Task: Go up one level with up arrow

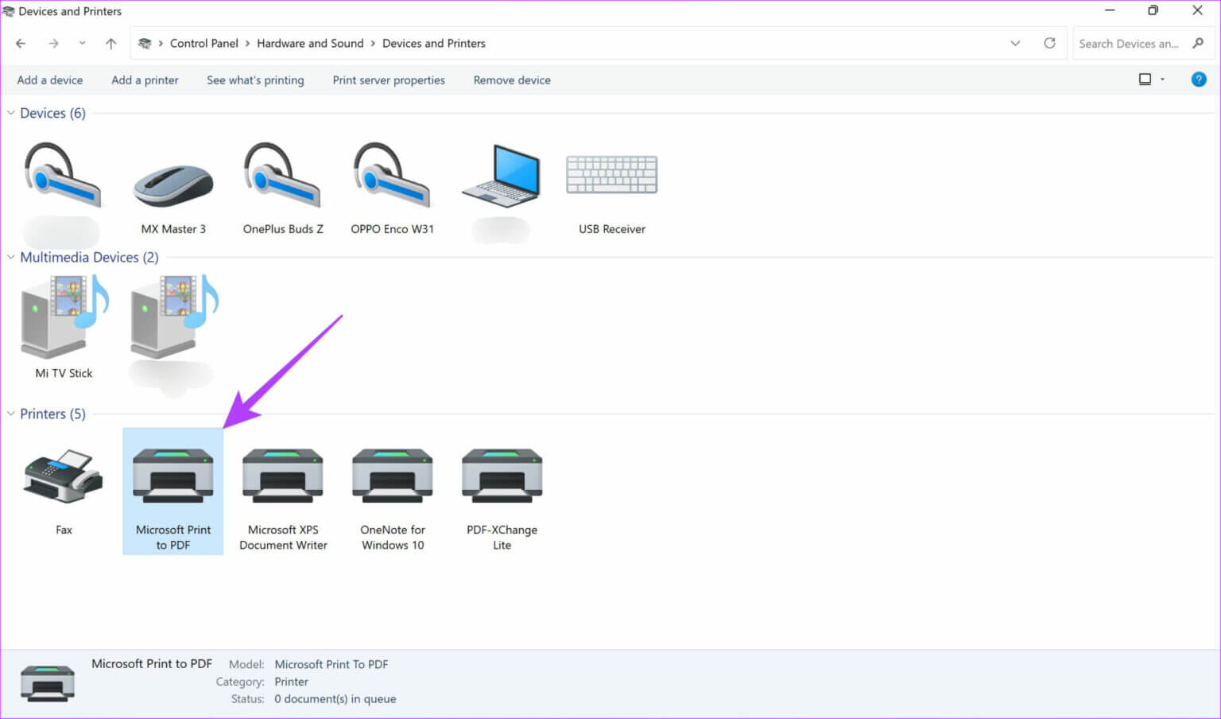Action: tap(110, 43)
